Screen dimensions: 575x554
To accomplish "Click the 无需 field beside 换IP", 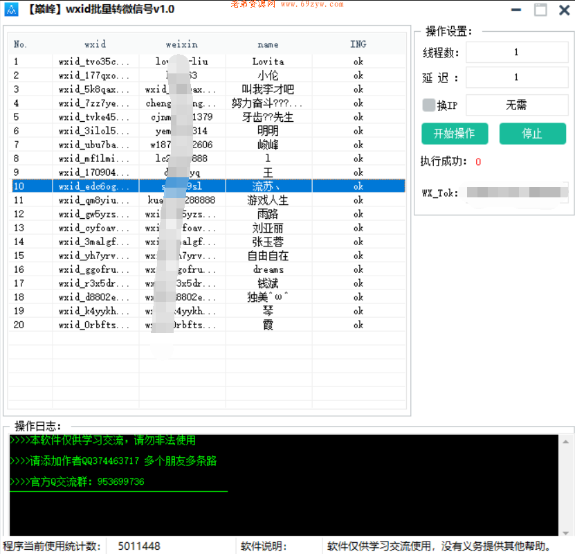I will pos(517,105).
